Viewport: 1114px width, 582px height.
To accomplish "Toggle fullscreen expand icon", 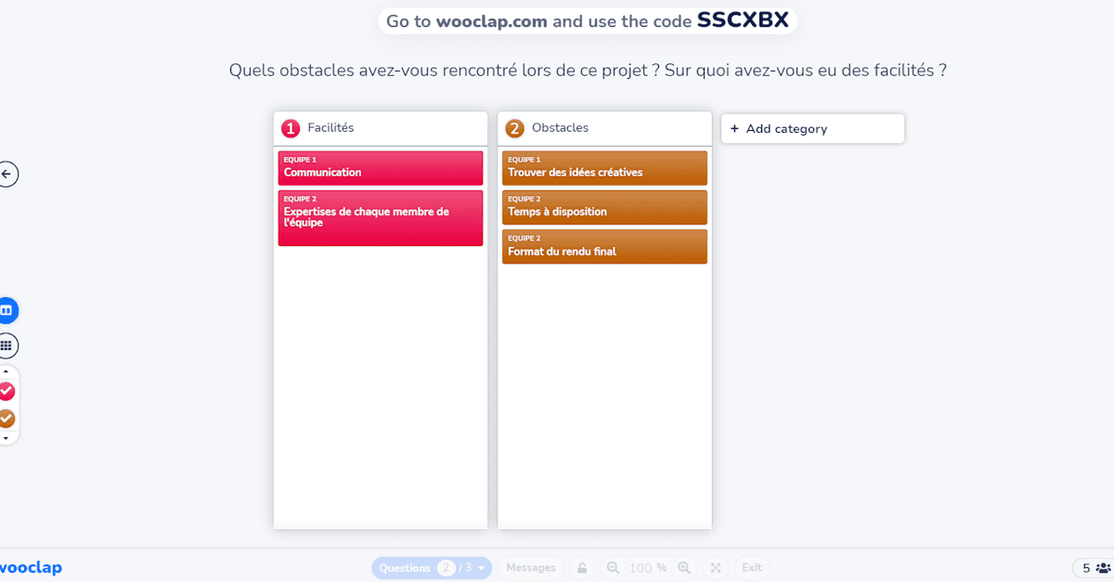I will [716, 567].
